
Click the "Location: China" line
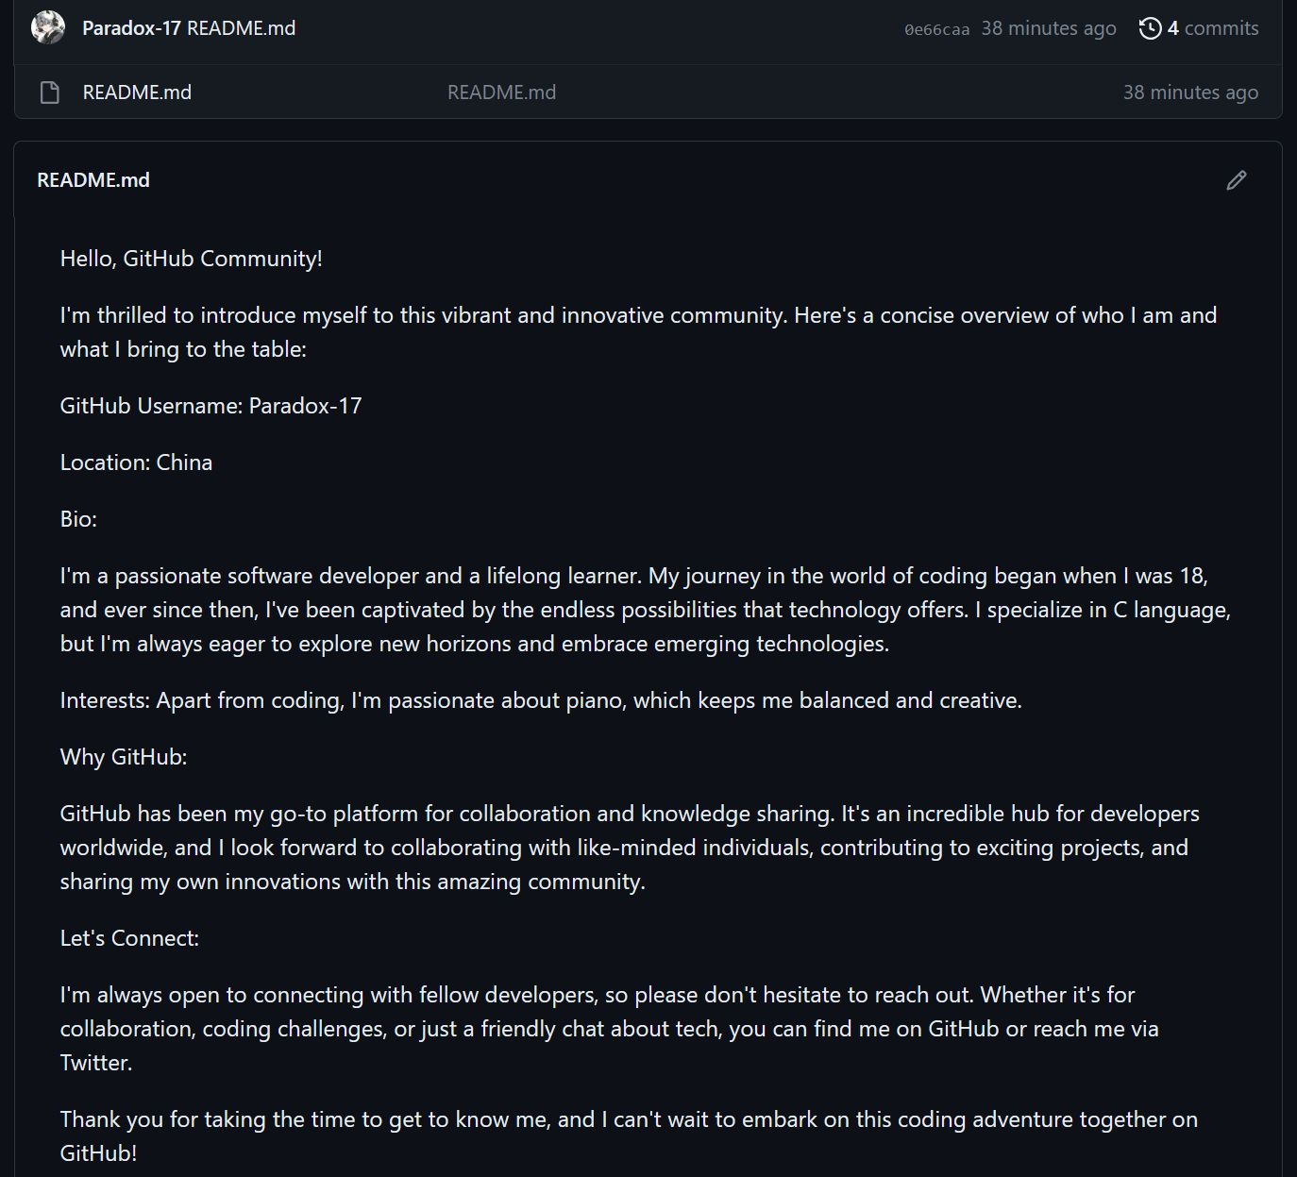(x=136, y=462)
